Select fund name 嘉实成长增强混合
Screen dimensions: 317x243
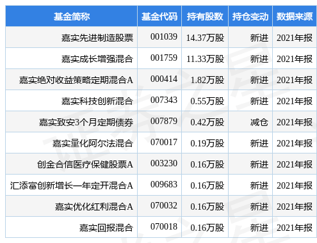pyautogui.click(x=97, y=59)
